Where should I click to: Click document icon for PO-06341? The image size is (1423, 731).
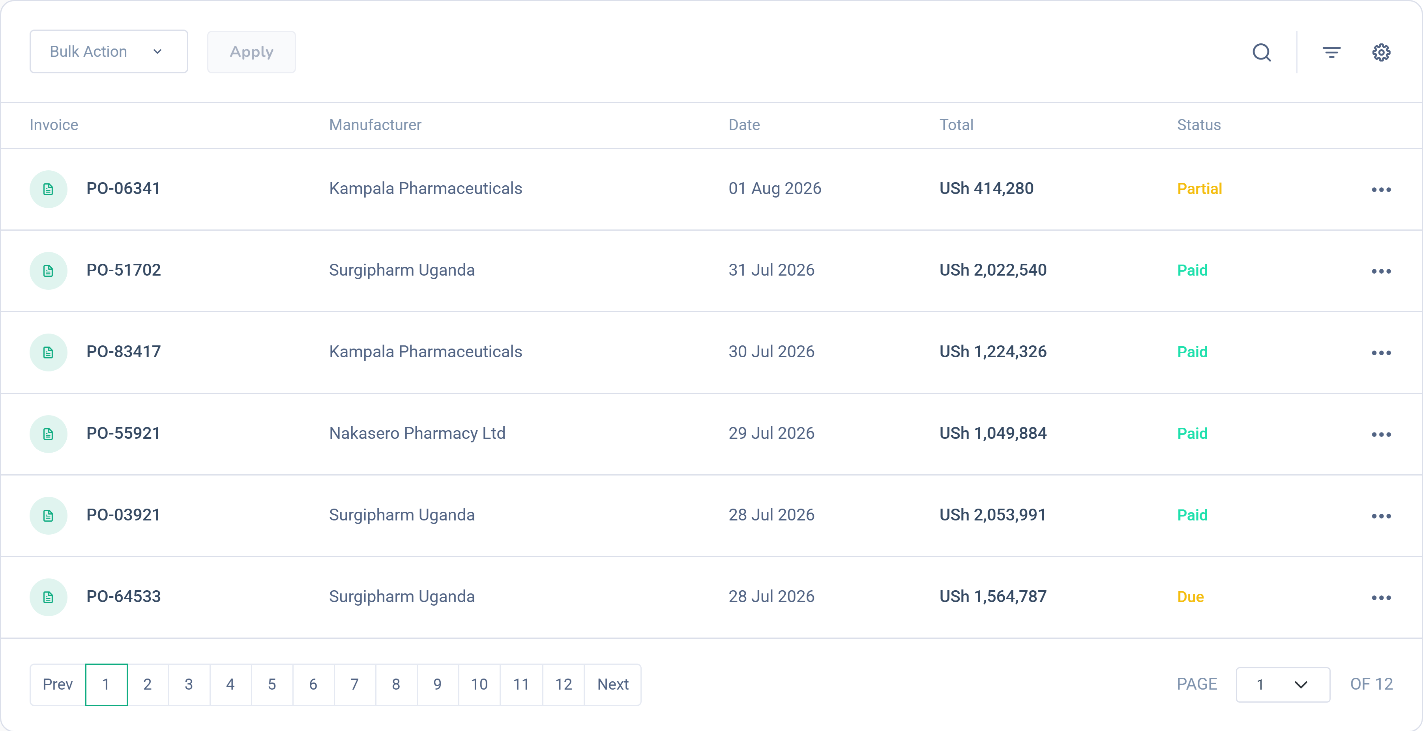point(49,189)
